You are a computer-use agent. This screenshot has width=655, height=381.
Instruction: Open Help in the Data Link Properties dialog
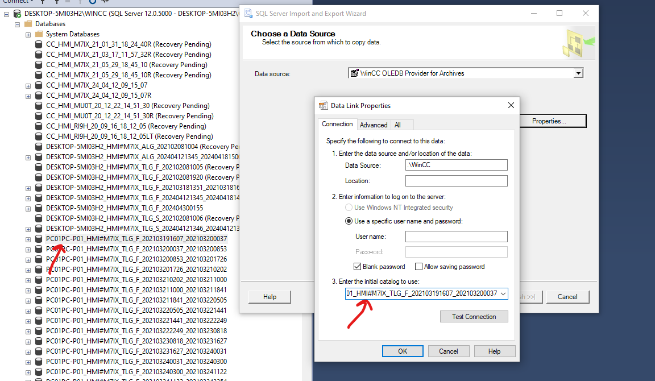point(494,351)
